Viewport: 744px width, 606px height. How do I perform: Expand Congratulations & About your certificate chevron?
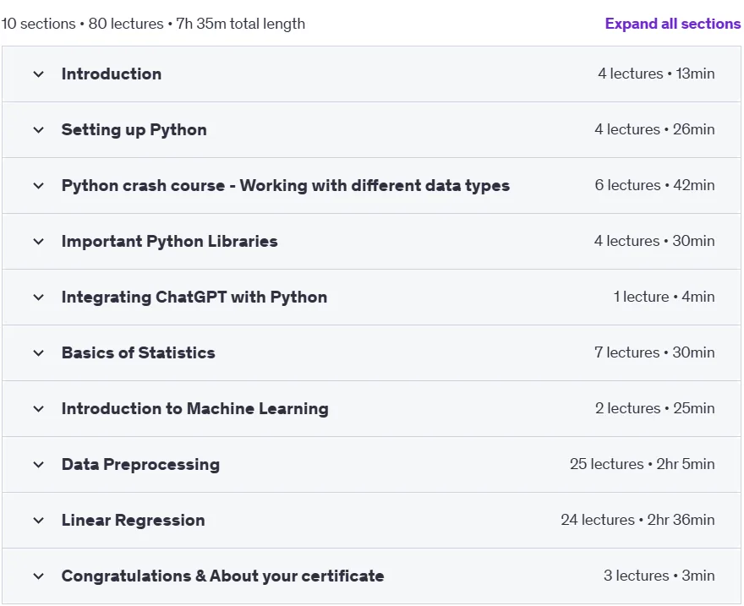tap(38, 576)
